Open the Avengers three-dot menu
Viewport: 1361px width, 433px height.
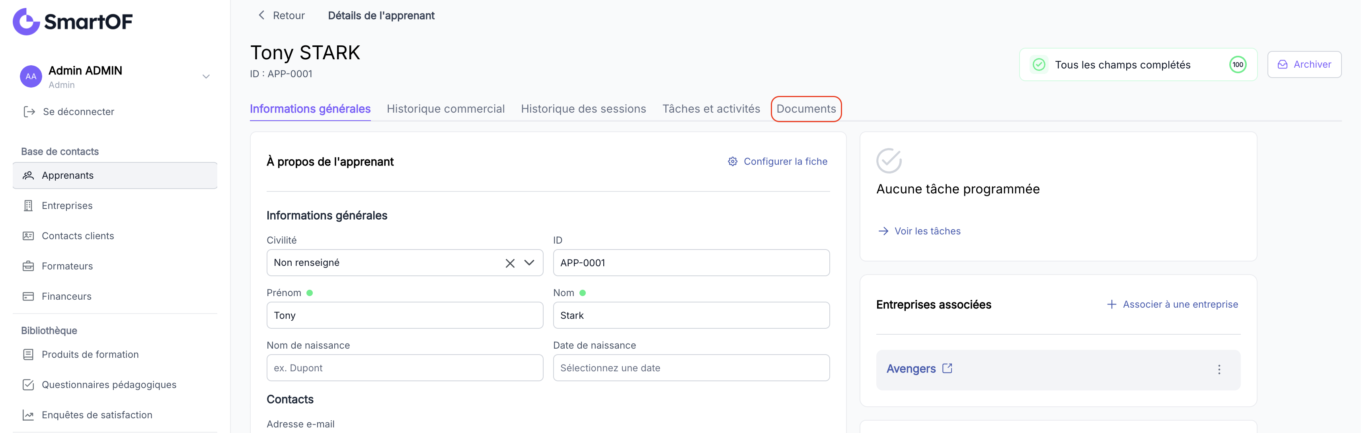[1219, 370]
